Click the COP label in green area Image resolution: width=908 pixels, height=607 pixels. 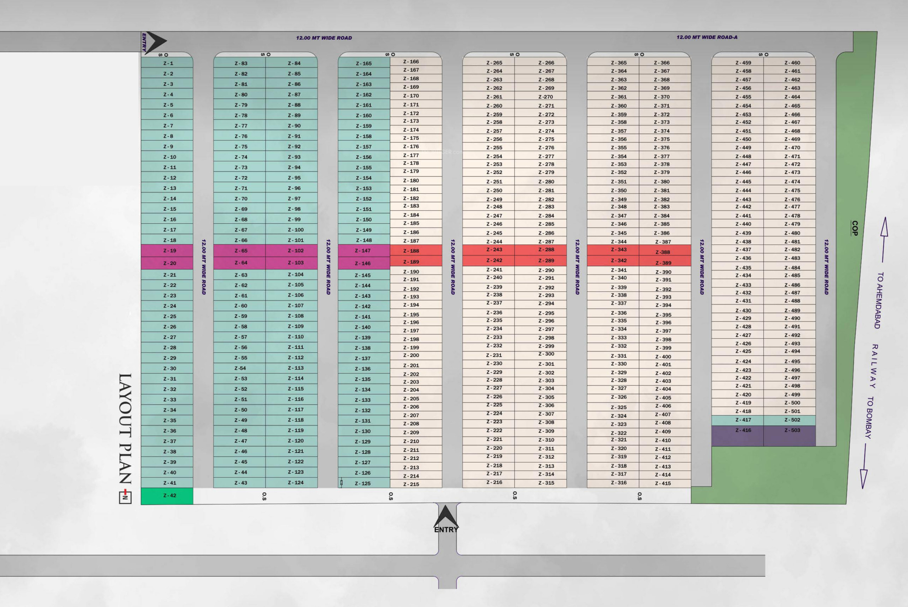click(855, 228)
